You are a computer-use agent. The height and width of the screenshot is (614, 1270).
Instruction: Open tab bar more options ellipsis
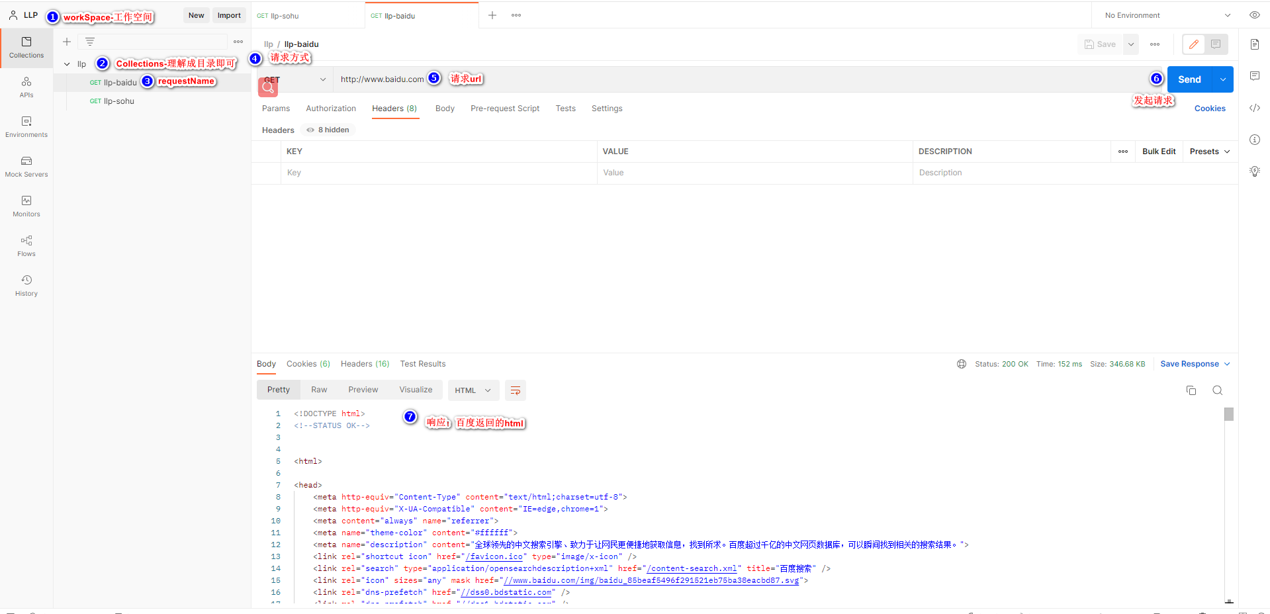pyautogui.click(x=516, y=15)
